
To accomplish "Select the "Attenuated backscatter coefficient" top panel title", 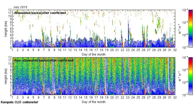I will click(x=40, y=13).
